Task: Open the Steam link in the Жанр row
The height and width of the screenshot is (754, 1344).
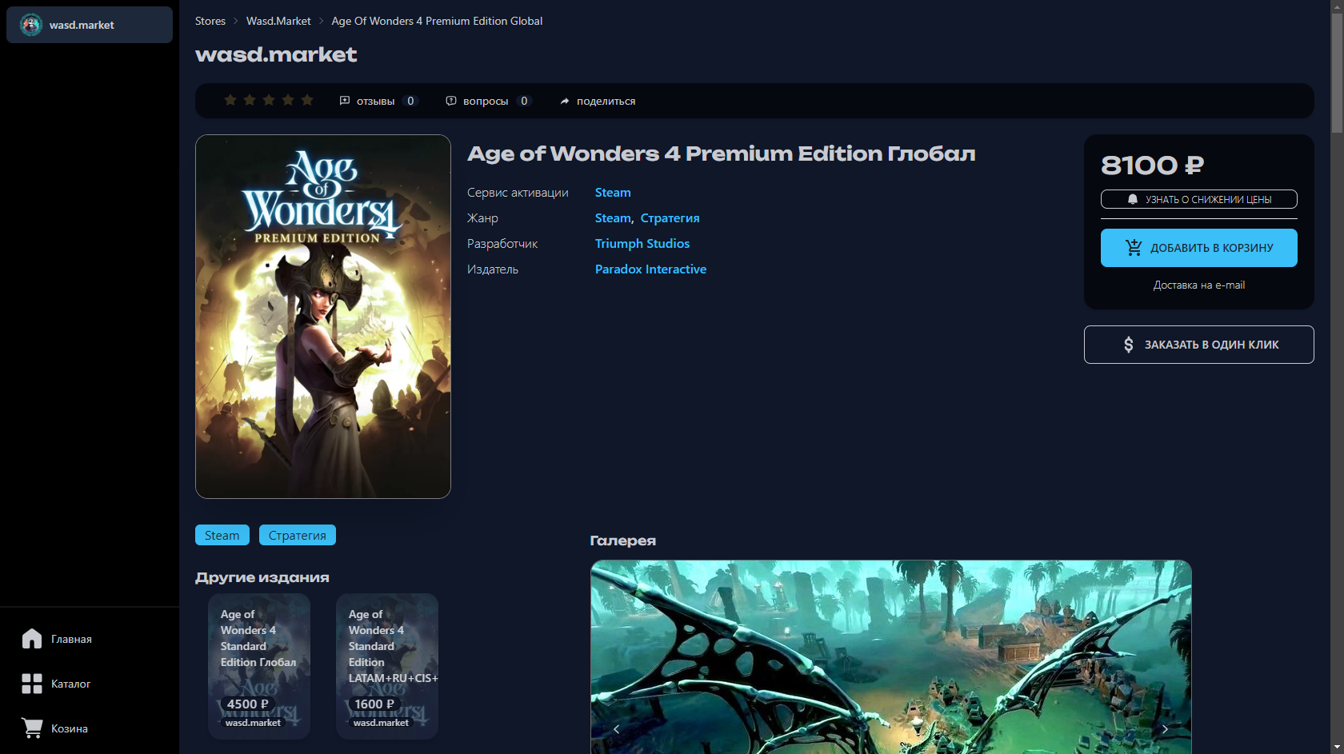Action: tap(613, 218)
